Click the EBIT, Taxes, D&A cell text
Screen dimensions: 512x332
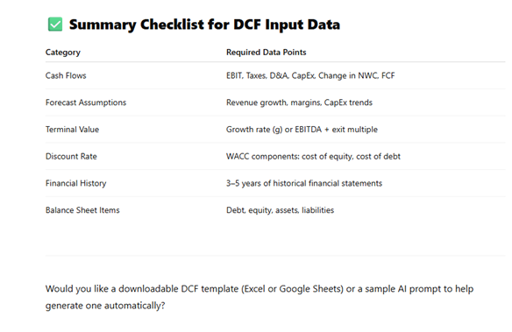(x=310, y=75)
